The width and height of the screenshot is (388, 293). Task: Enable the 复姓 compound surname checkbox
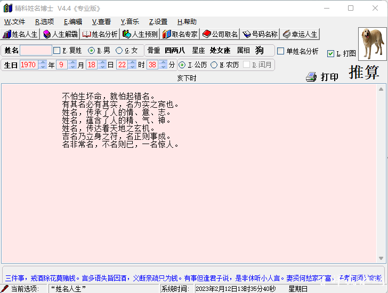(57, 51)
